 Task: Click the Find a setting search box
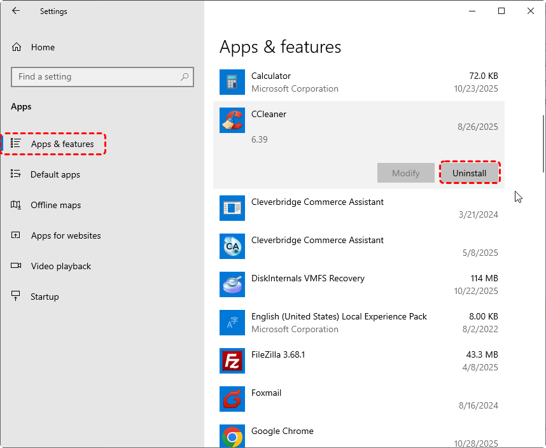click(x=95, y=77)
